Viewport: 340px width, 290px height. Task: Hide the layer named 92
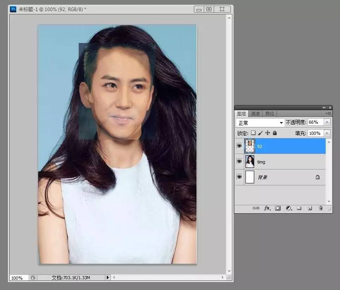[x=239, y=146]
